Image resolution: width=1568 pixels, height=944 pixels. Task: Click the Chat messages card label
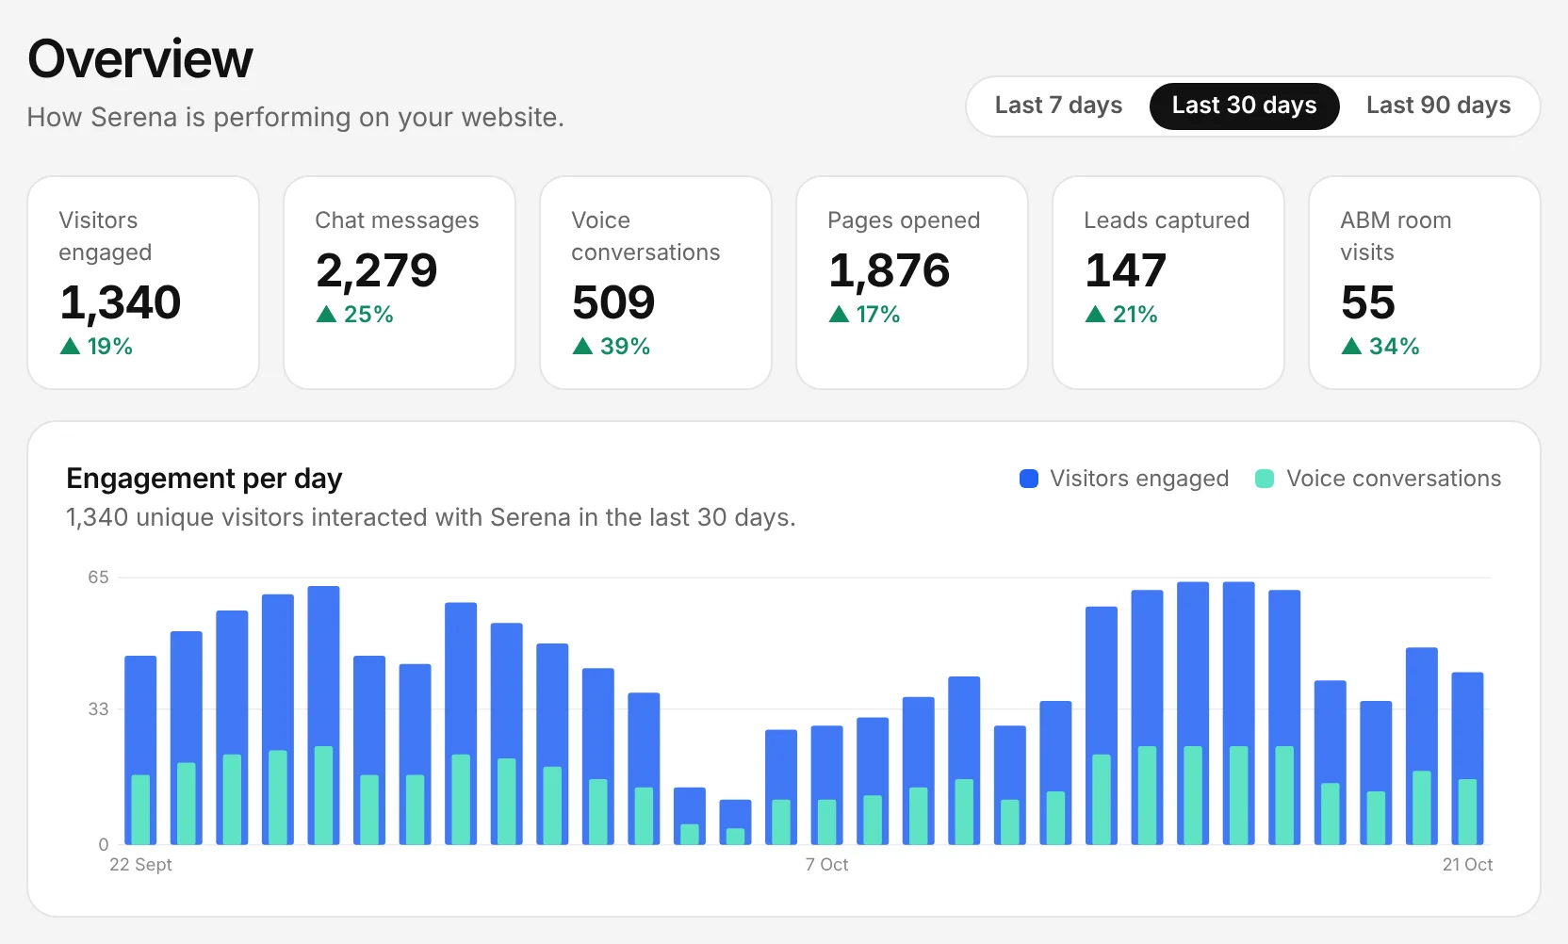click(397, 220)
